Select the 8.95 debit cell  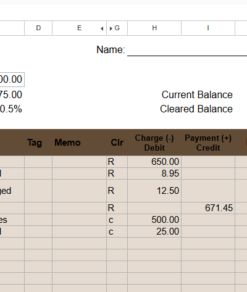point(154,173)
